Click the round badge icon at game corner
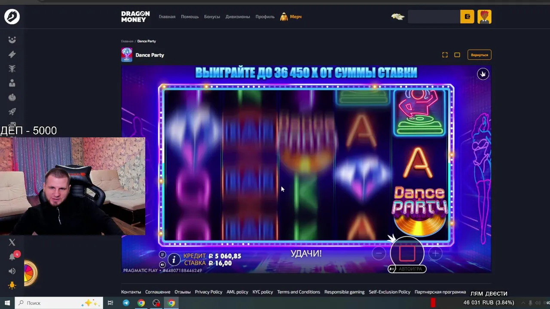Image resolution: width=550 pixels, height=309 pixels. 483,74
